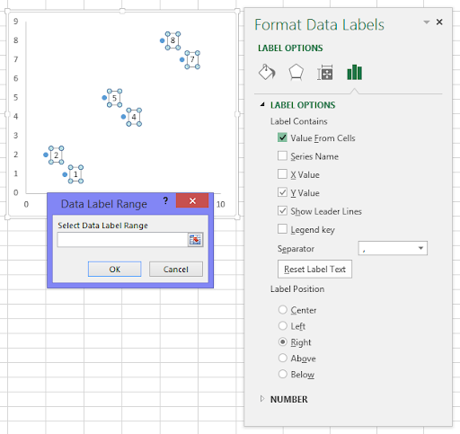Open the Size & Properties icon tab
460x434 pixels.
pyautogui.click(x=325, y=72)
